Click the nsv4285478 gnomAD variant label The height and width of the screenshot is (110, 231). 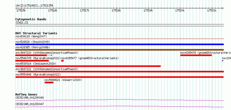[205, 53]
